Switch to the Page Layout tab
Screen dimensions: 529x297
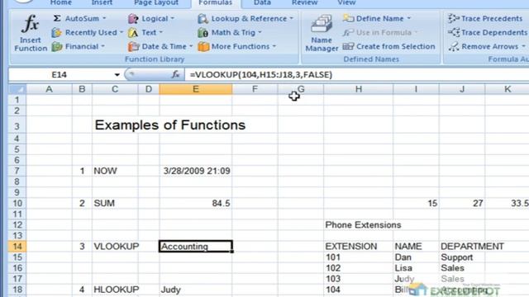pyautogui.click(x=156, y=2)
